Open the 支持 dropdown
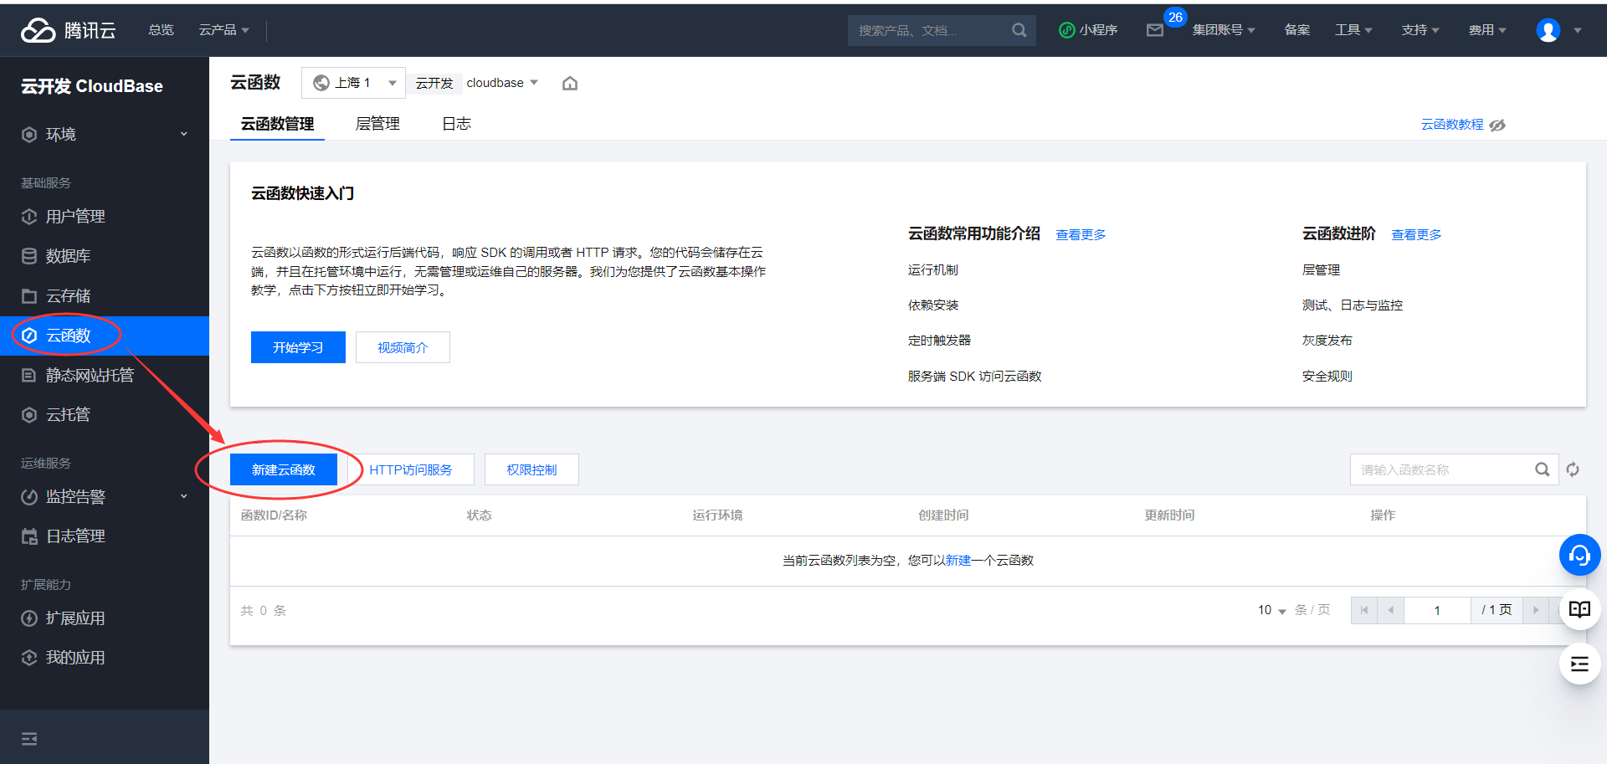This screenshot has width=1607, height=764. pos(1420,30)
